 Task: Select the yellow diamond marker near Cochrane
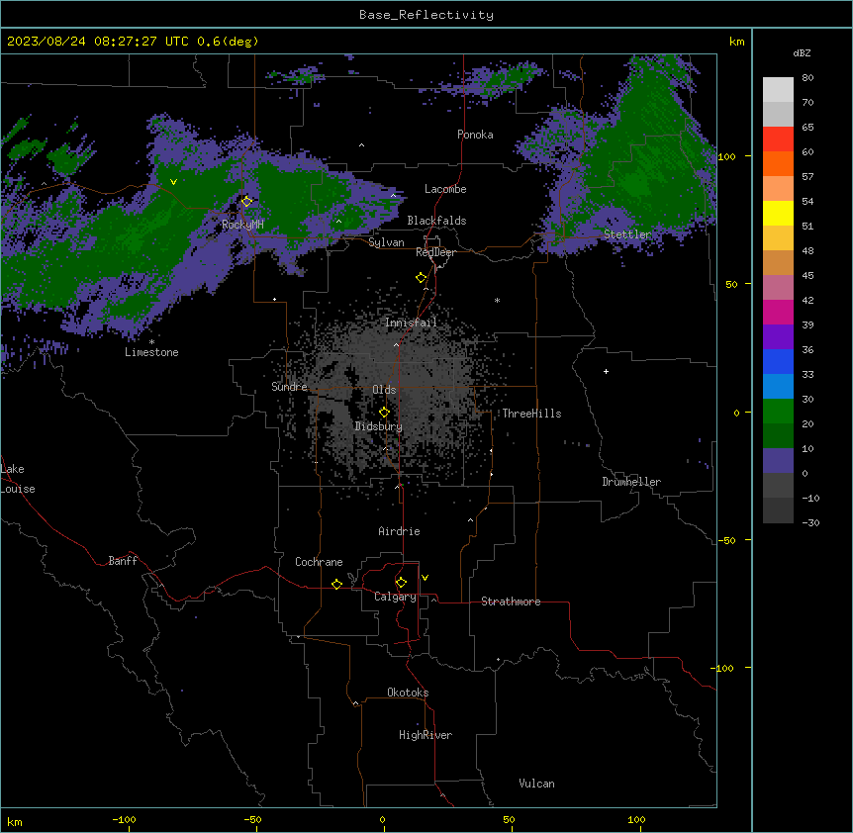click(x=336, y=584)
